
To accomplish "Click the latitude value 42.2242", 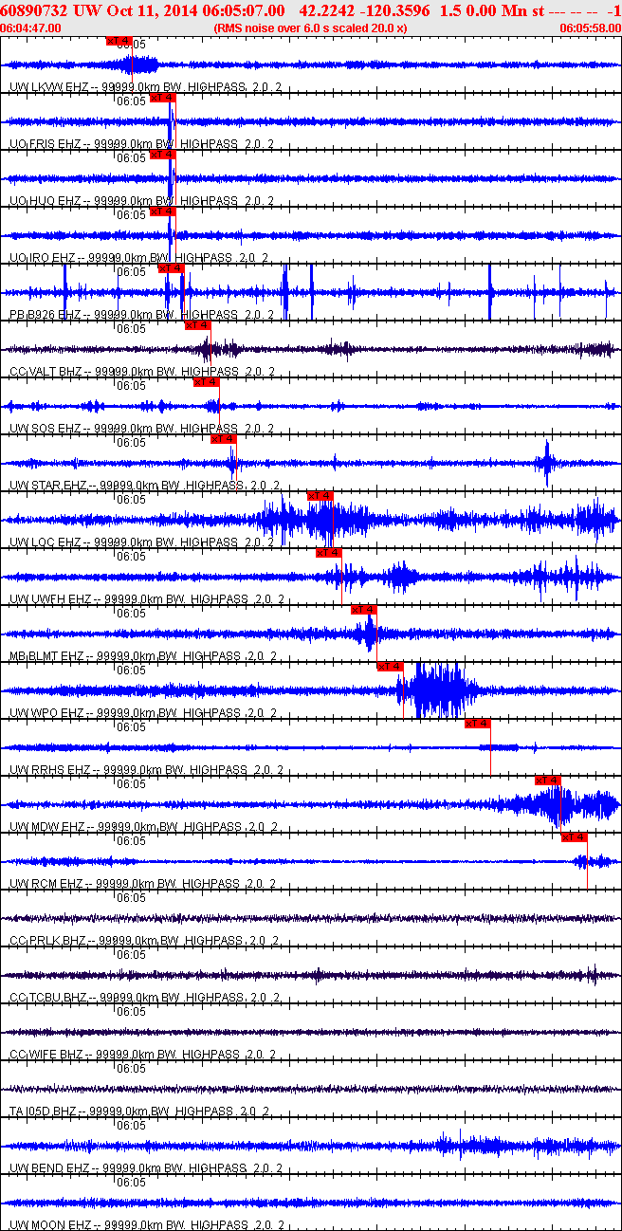I will pos(325,10).
